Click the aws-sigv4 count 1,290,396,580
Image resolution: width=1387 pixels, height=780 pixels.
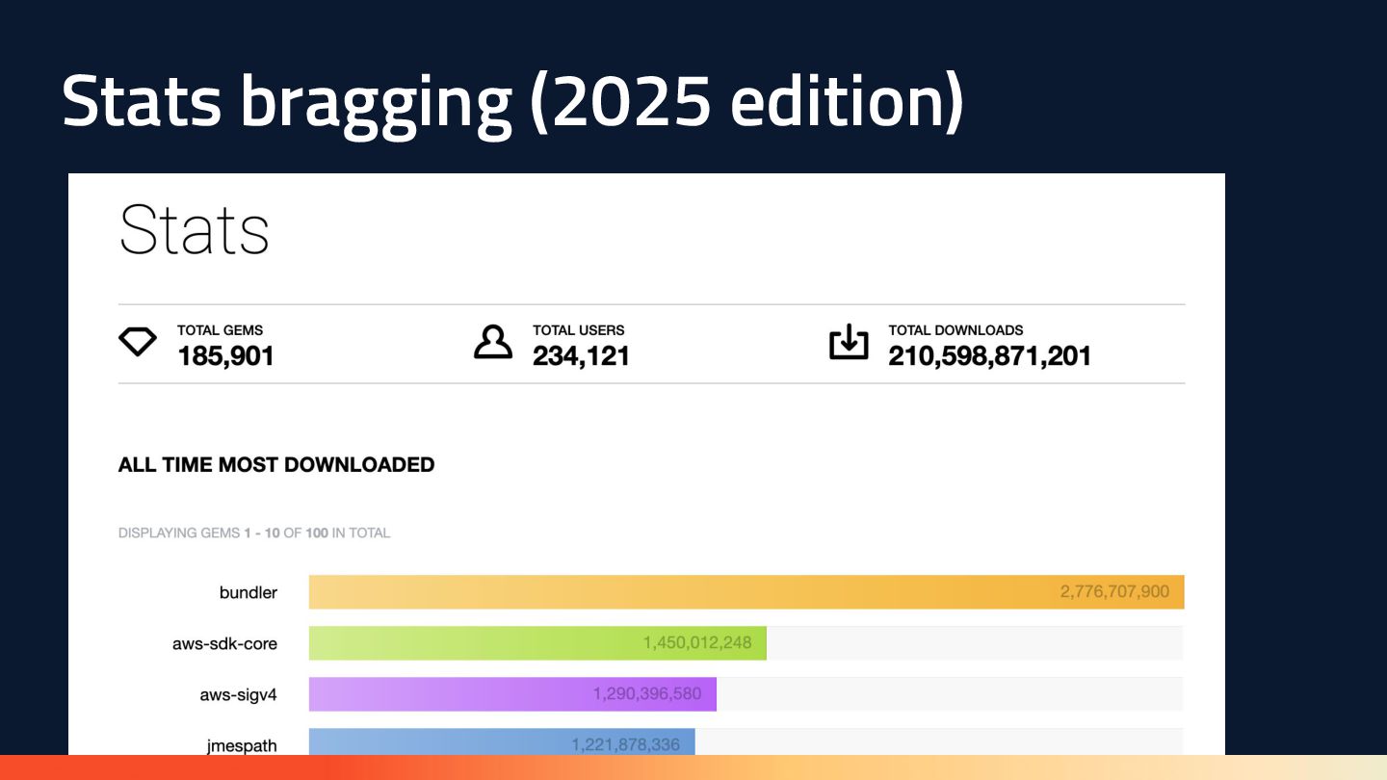(x=647, y=693)
